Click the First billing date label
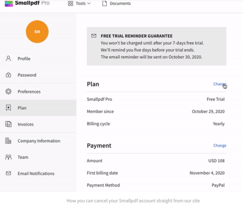The height and width of the screenshot is (205, 243). [x=102, y=173]
